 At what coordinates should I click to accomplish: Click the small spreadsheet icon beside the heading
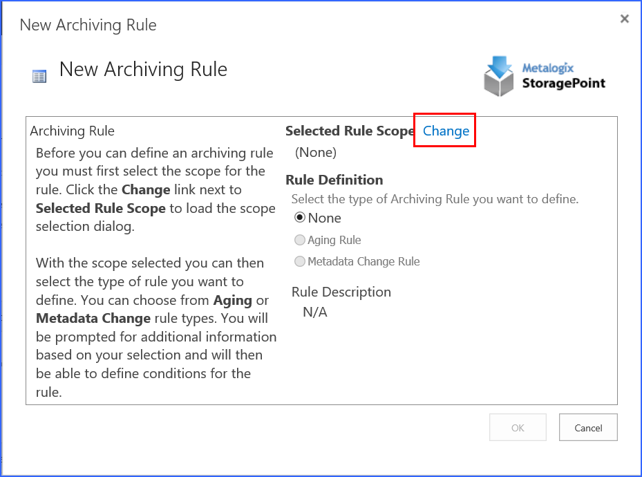[x=39, y=75]
